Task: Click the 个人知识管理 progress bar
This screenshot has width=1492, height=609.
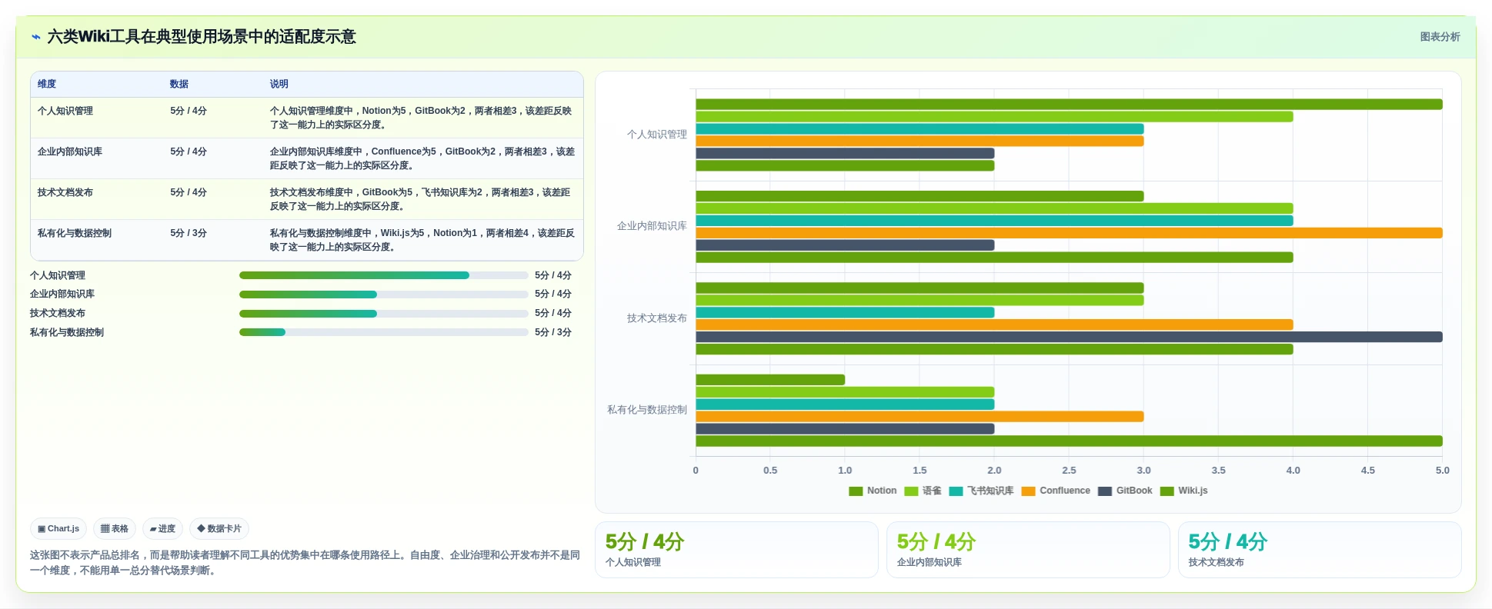Action: (x=384, y=275)
